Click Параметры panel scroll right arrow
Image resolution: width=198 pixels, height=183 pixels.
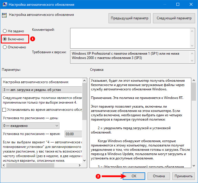(80, 165)
